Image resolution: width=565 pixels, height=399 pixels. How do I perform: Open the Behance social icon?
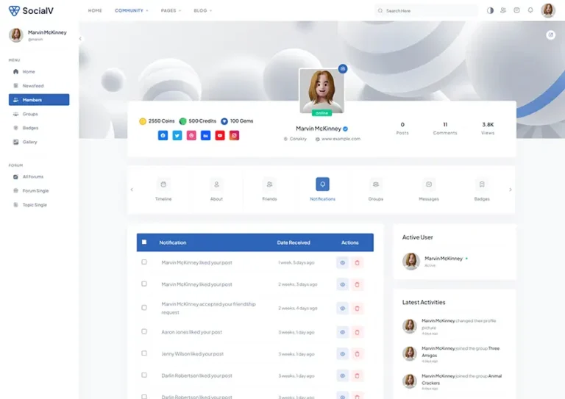(205, 135)
